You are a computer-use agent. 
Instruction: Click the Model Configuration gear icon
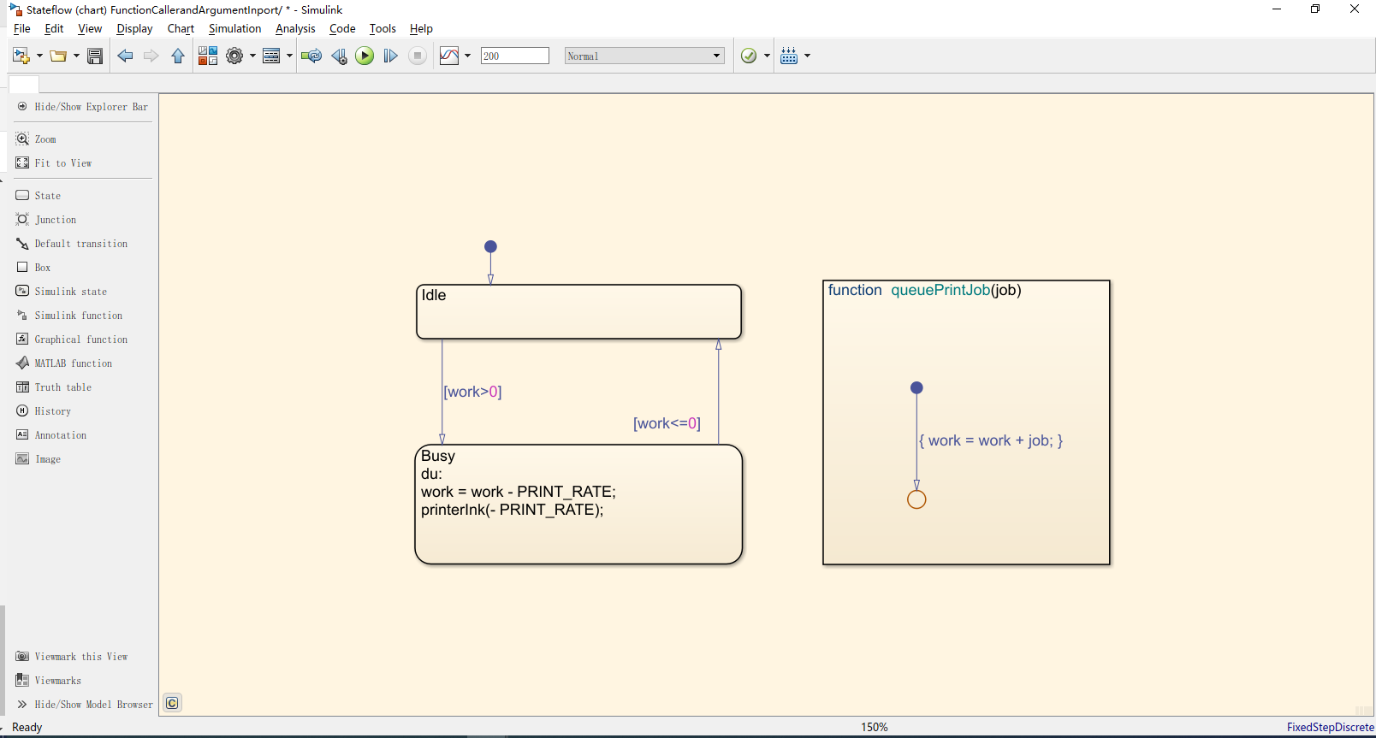pos(234,56)
